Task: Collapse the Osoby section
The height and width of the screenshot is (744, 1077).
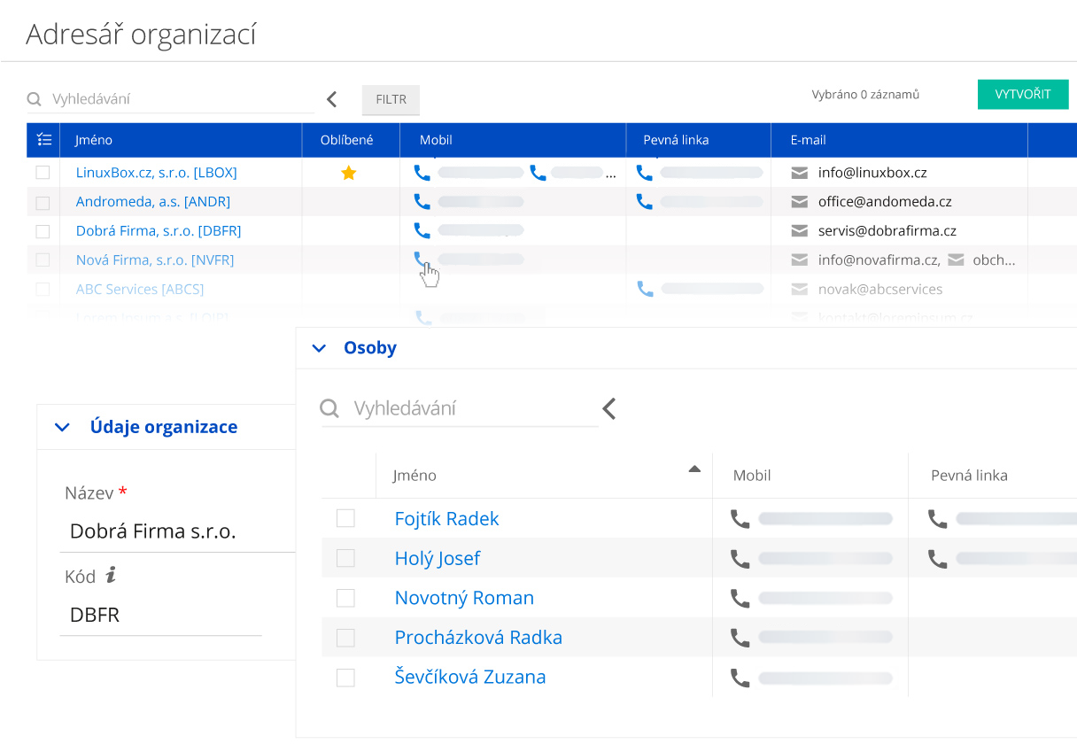Action: click(319, 348)
